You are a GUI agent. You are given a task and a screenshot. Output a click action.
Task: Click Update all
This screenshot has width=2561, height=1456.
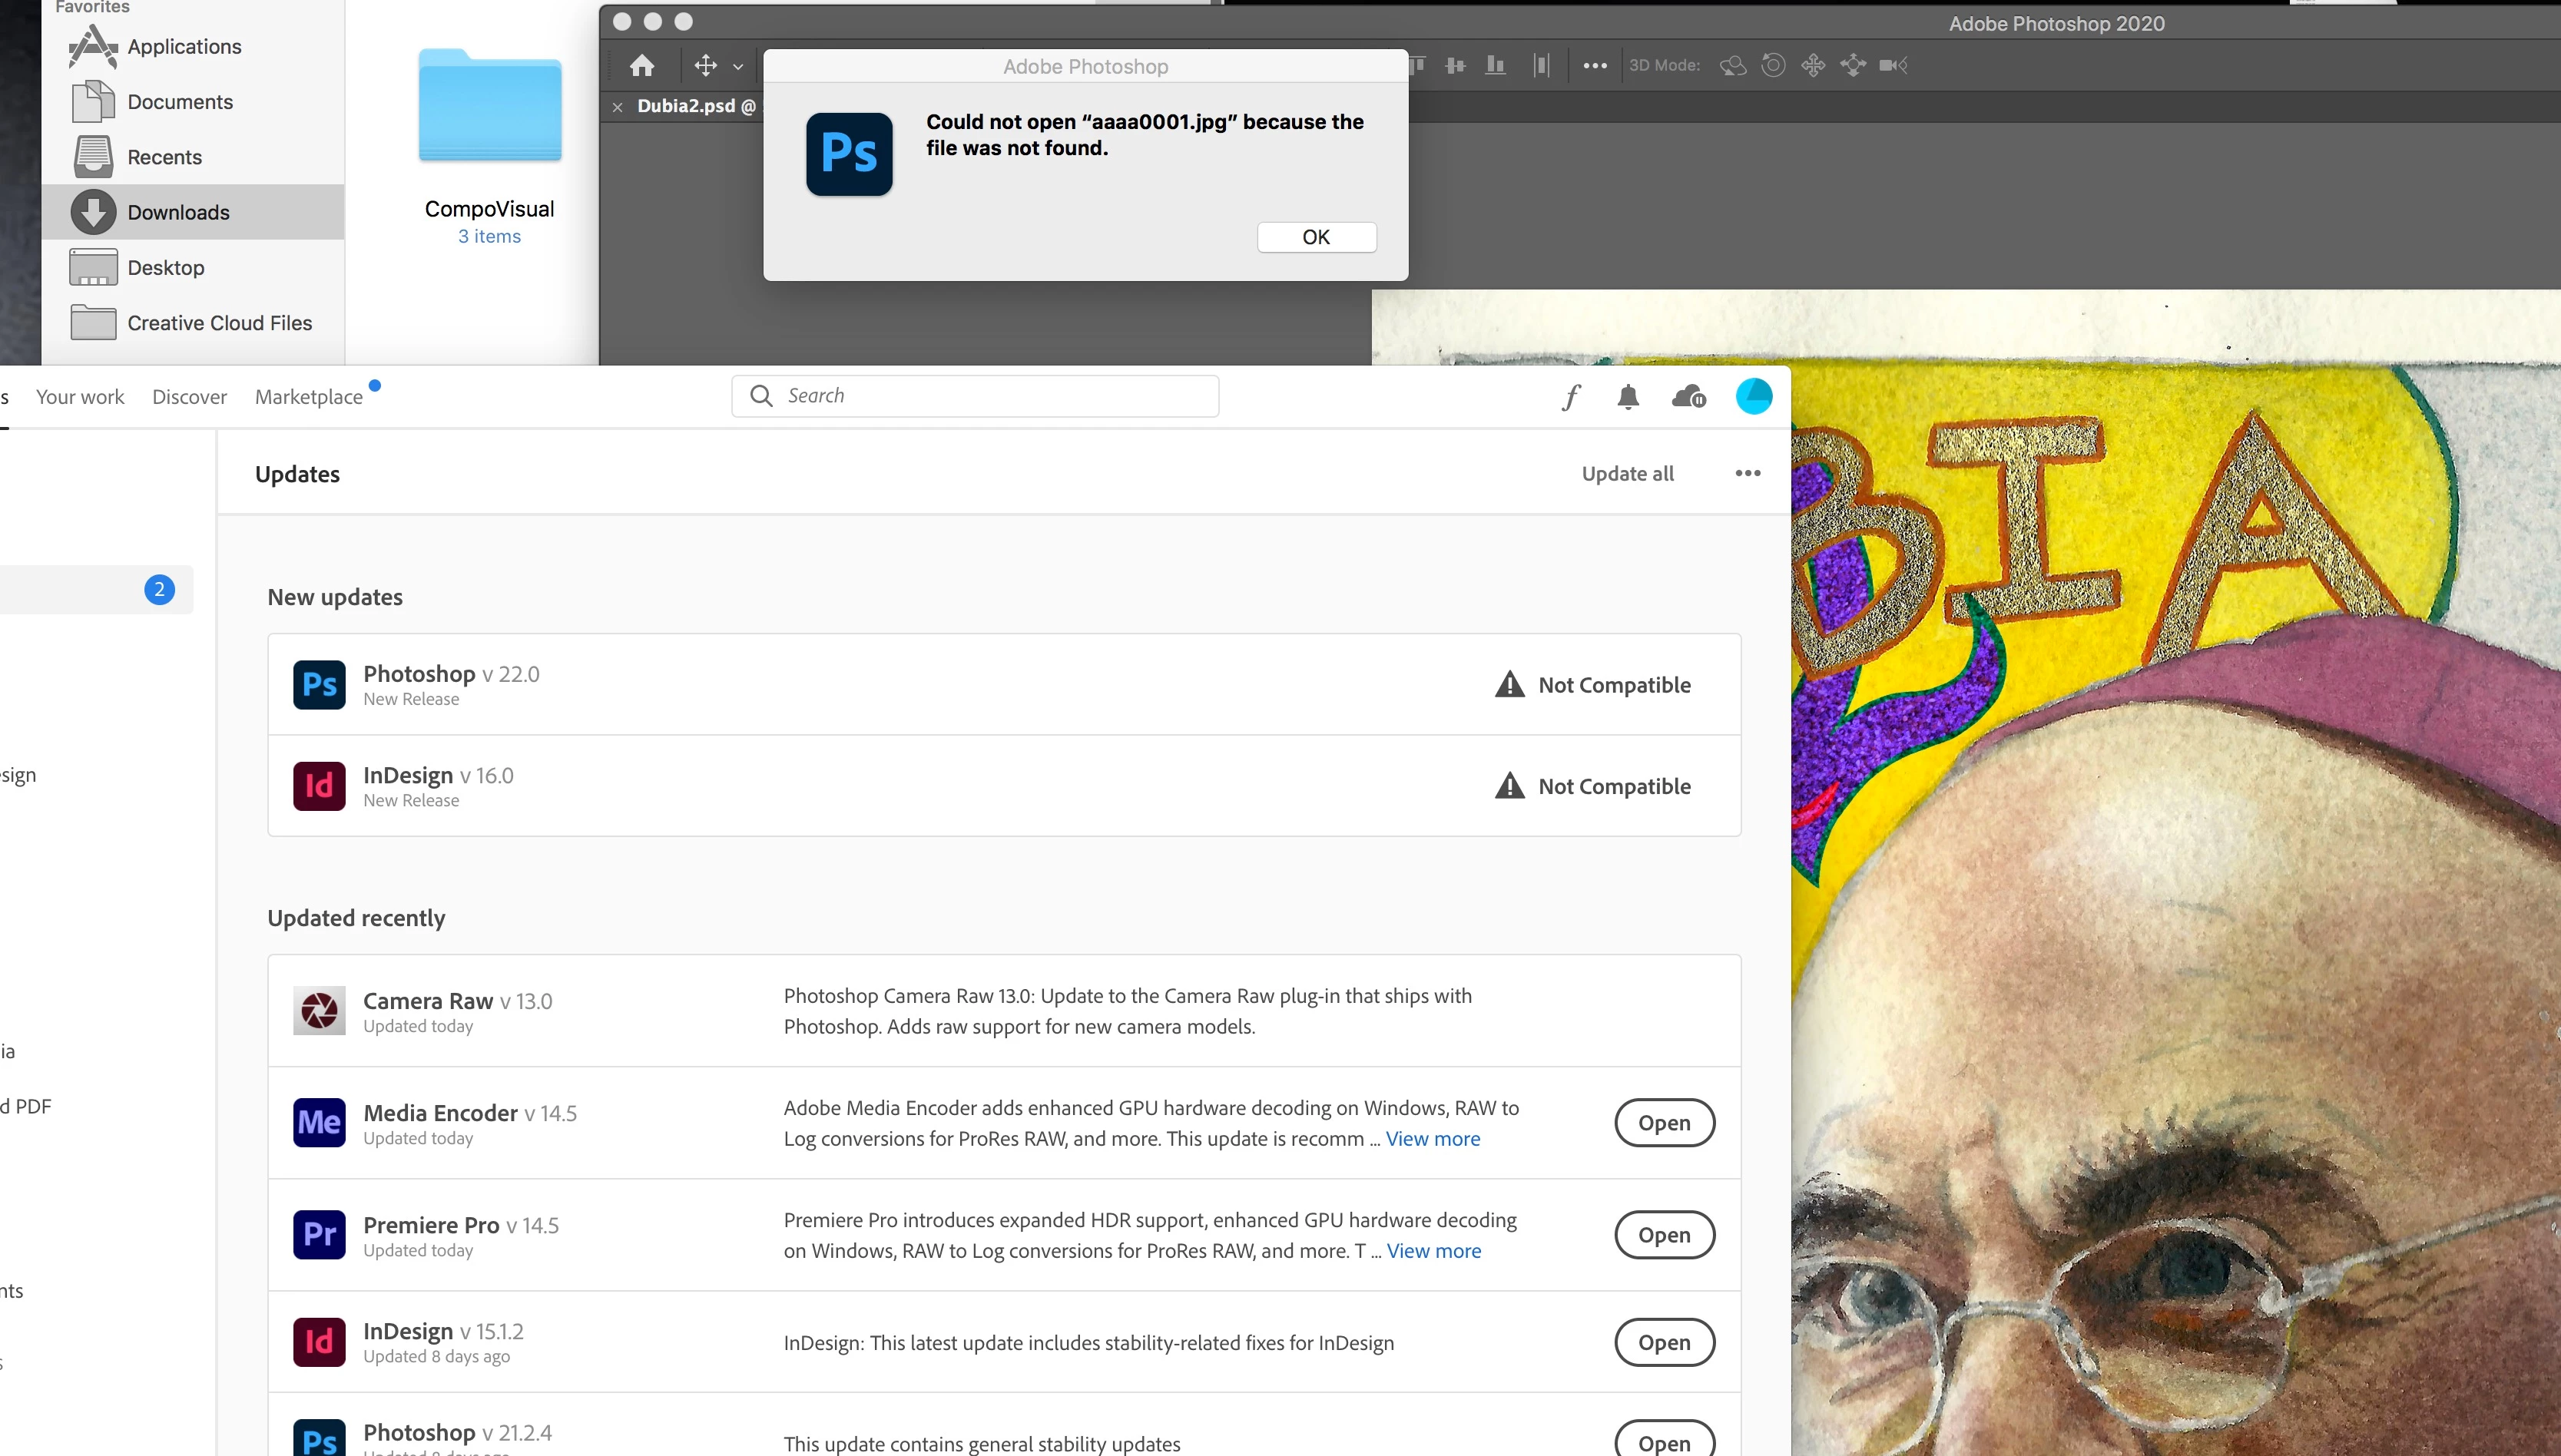(1627, 474)
